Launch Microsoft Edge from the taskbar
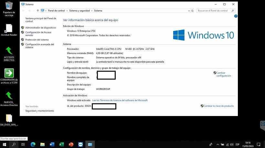Viewport: 265px width, 148px height. point(33,144)
